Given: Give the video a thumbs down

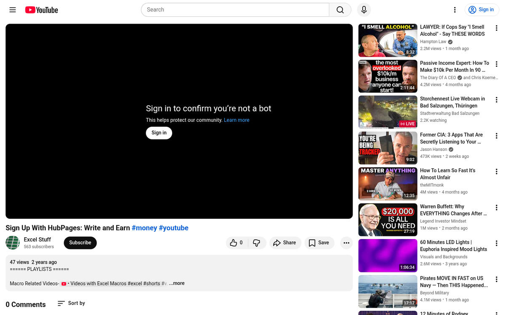Looking at the screenshot, I should (x=257, y=243).
